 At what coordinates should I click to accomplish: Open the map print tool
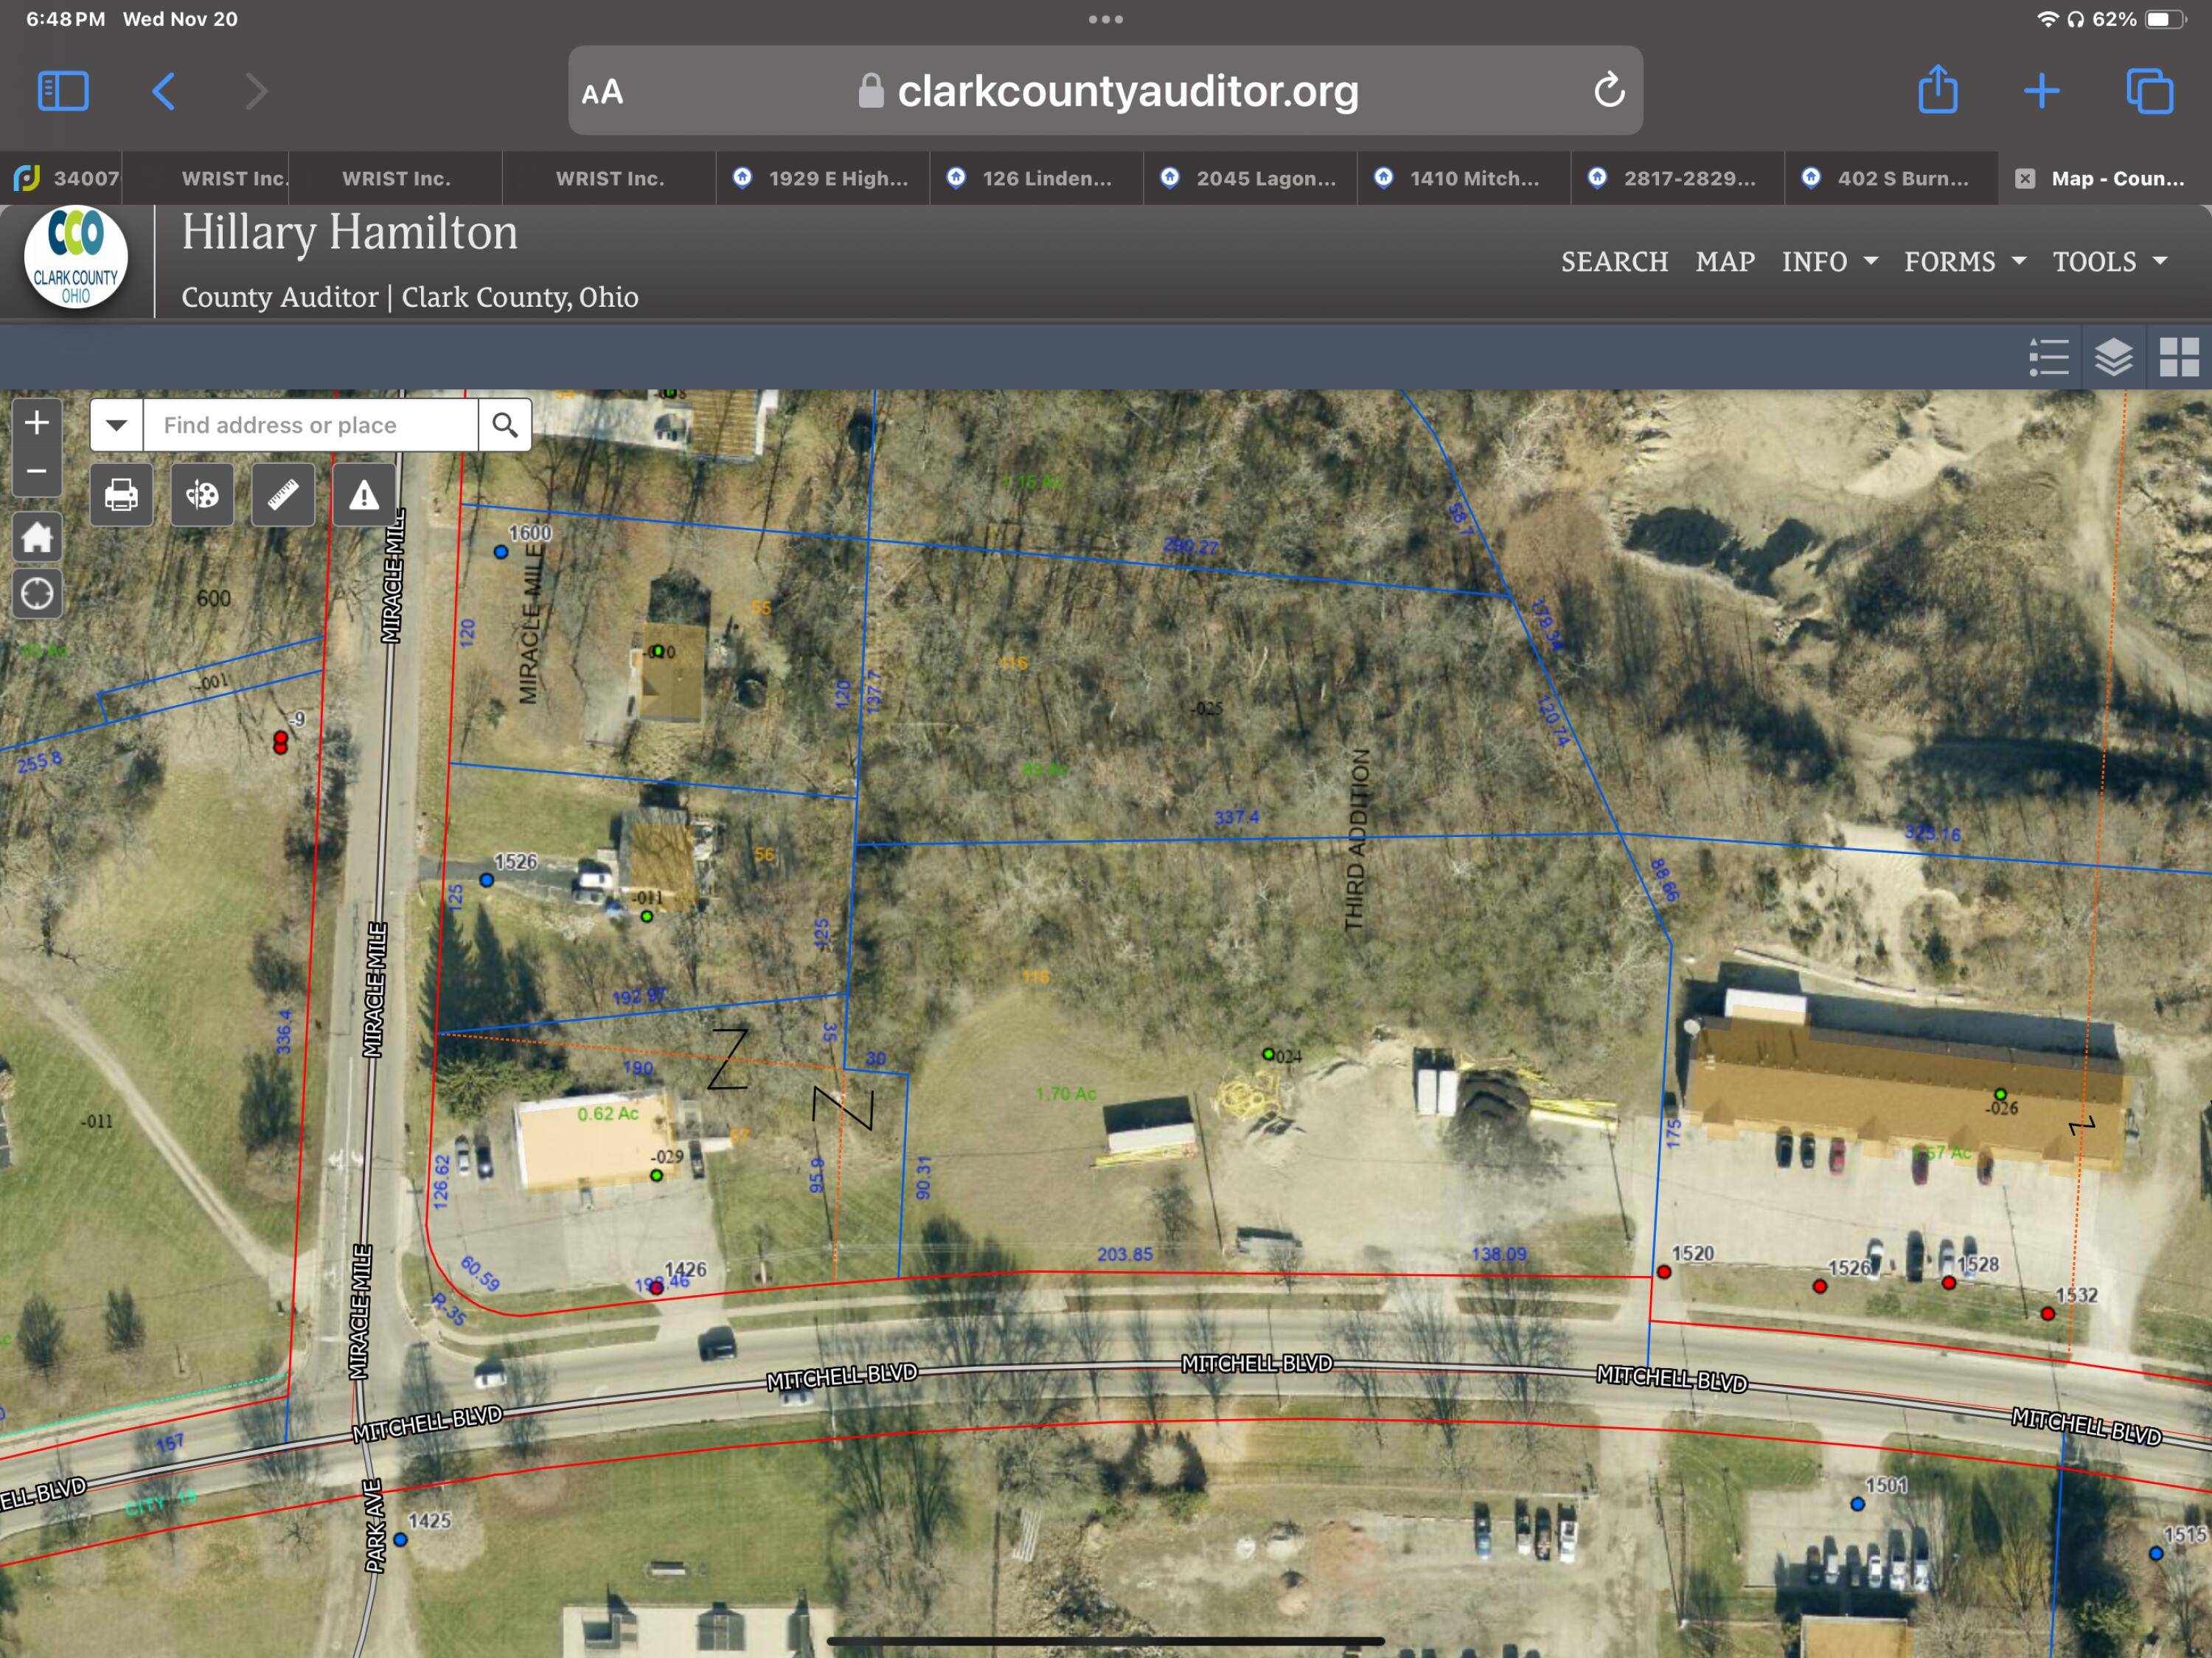[x=121, y=494]
